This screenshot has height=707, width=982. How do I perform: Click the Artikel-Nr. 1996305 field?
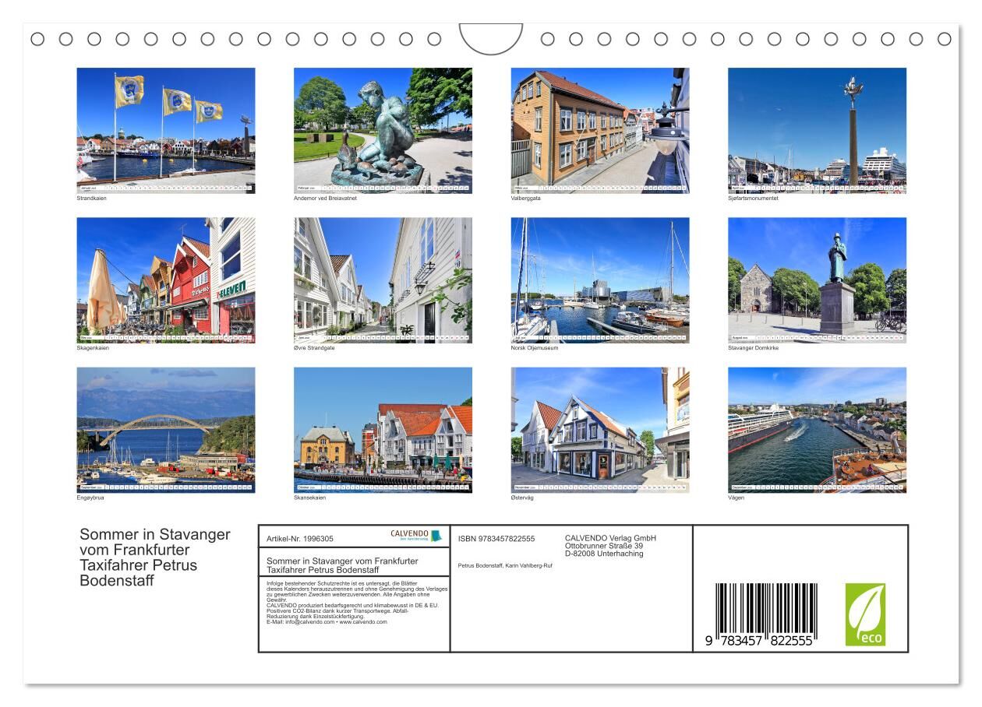pos(300,539)
